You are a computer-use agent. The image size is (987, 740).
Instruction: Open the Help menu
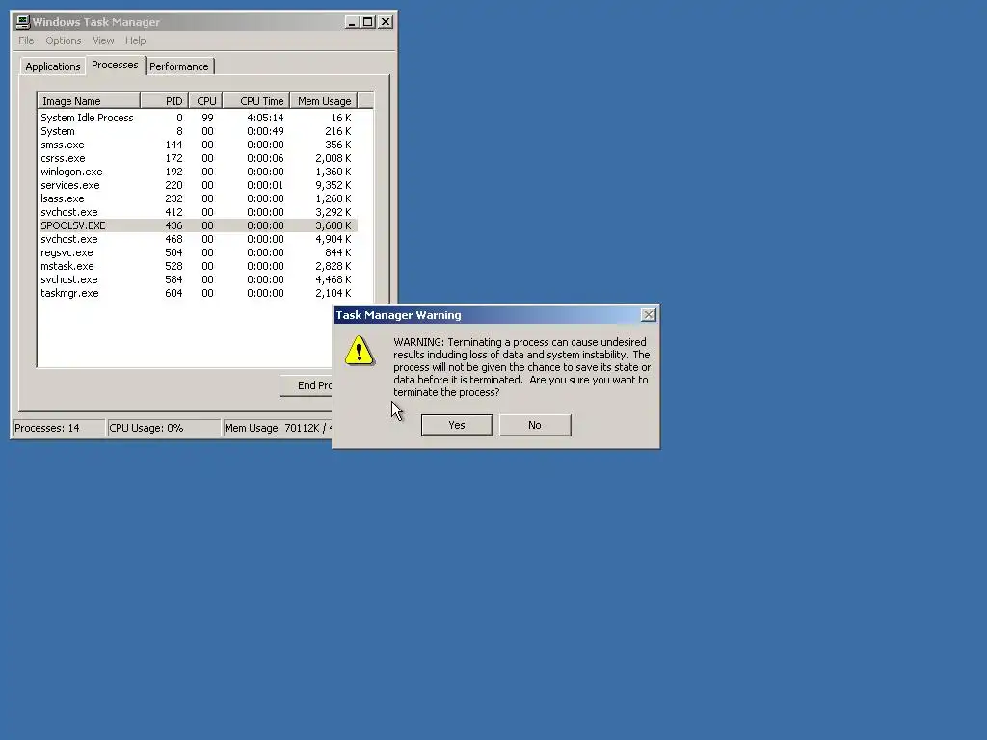coord(135,40)
